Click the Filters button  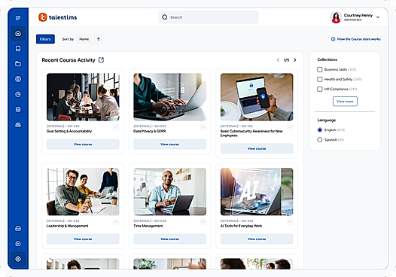click(x=45, y=39)
